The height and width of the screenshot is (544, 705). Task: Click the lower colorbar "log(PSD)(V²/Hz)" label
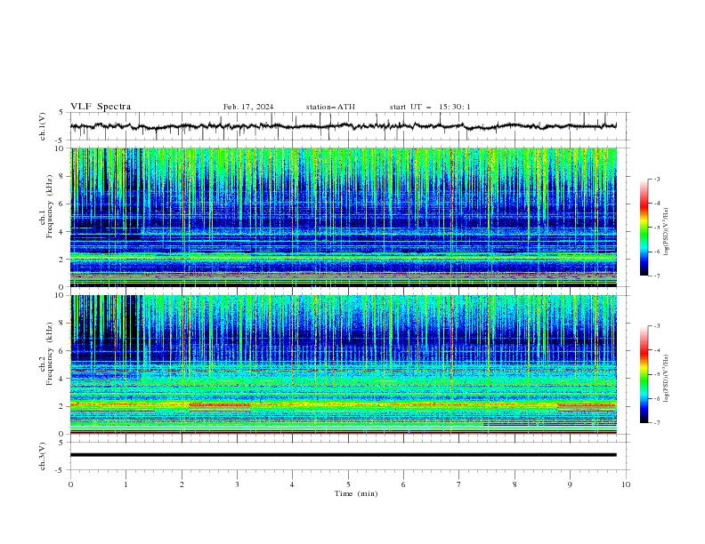point(667,379)
